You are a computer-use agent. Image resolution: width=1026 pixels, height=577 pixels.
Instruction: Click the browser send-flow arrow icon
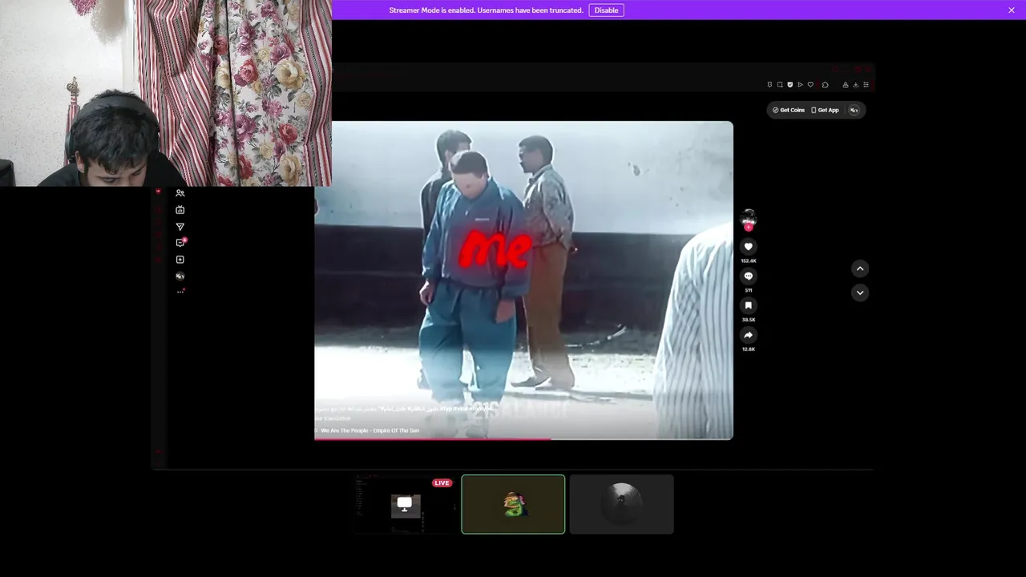tap(800, 84)
